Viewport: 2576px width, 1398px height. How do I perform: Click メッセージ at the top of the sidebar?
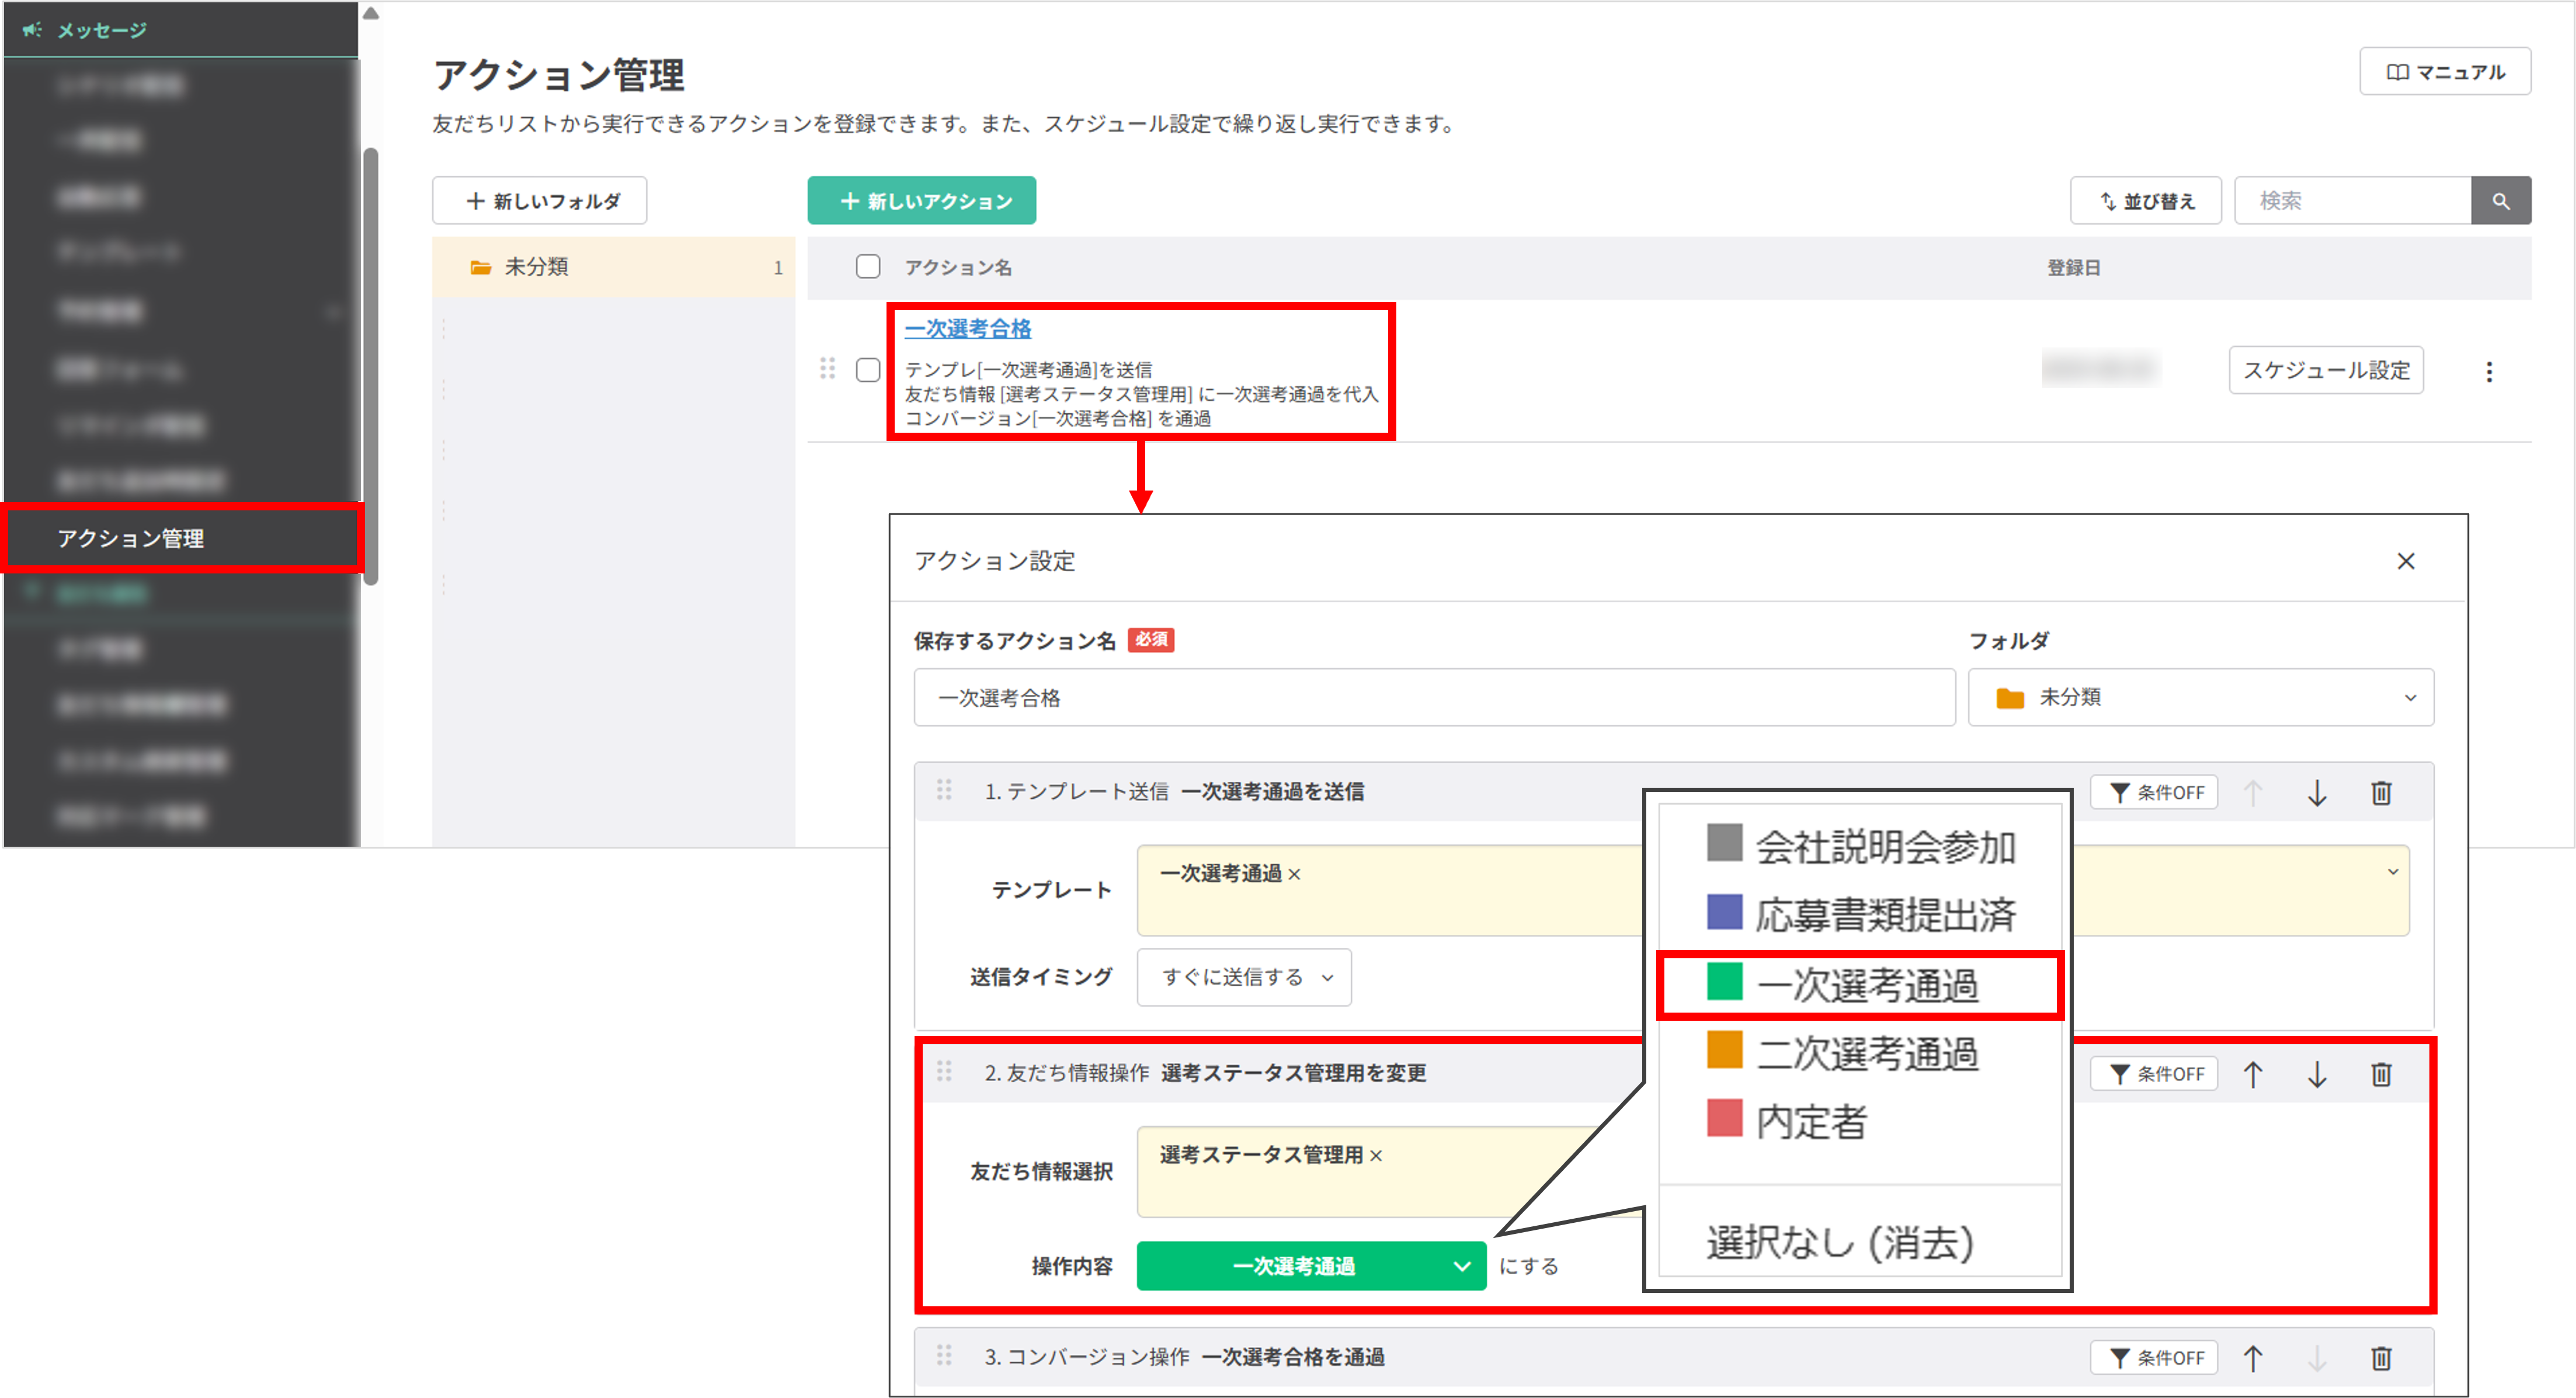click(x=100, y=29)
